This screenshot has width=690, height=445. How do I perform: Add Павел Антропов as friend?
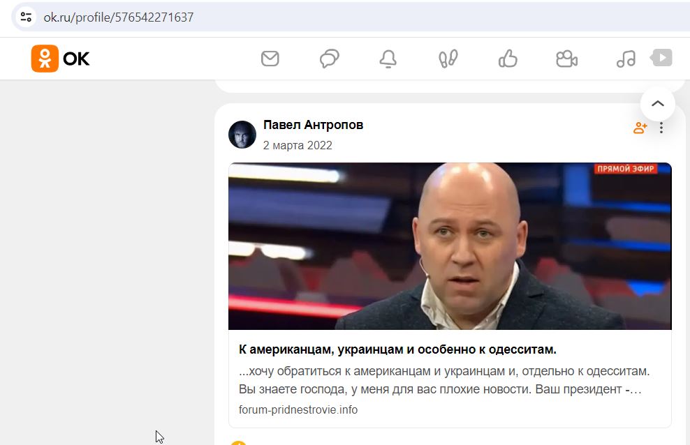click(640, 128)
